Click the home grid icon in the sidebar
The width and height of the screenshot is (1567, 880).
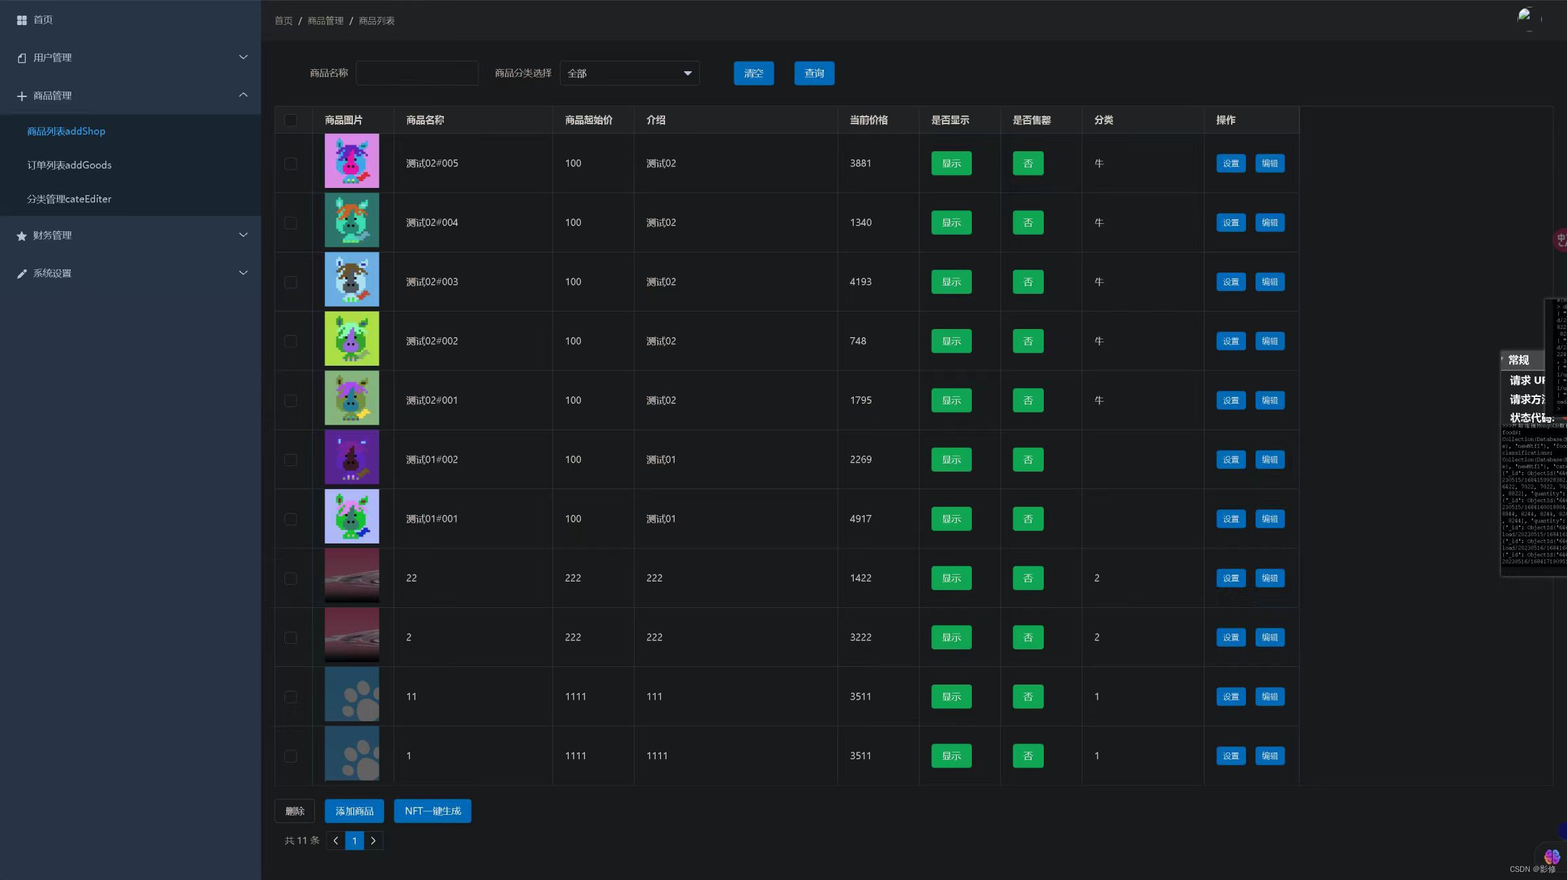click(22, 20)
